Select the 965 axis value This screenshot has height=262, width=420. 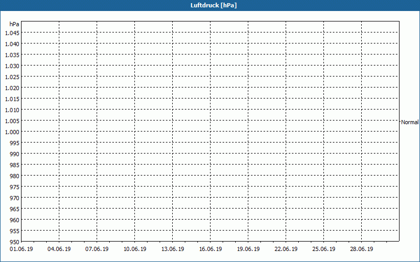click(x=15, y=209)
